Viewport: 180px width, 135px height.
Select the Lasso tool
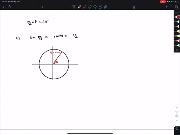pos(95,7)
